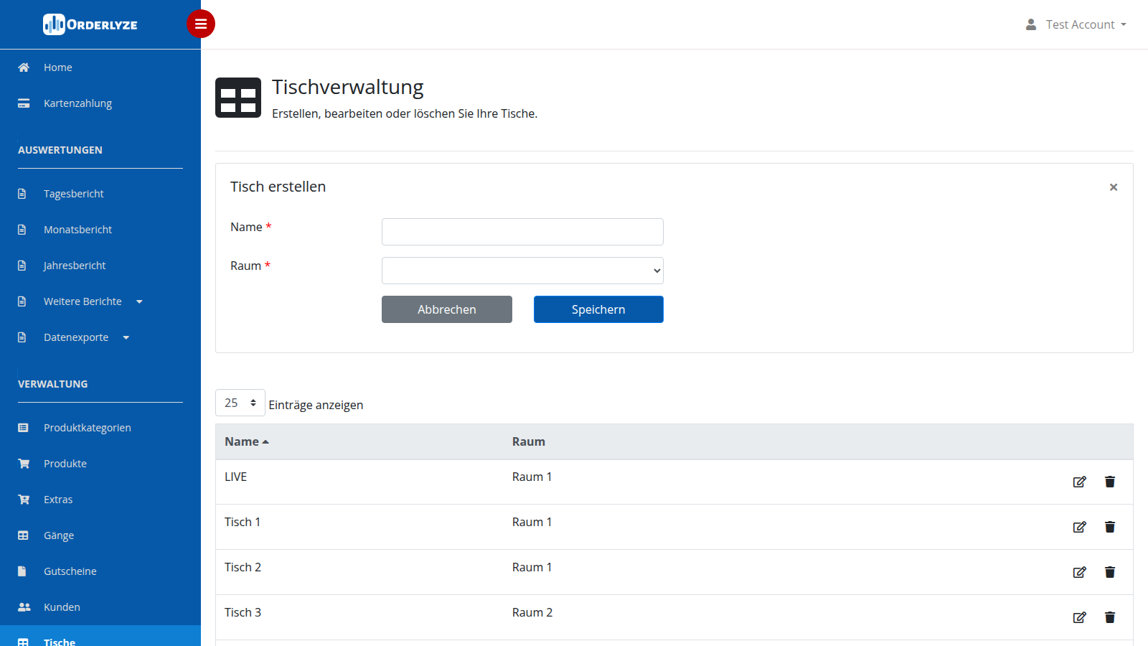The image size is (1148, 646).
Task: Edit the LIVE table entry
Action: click(1079, 482)
